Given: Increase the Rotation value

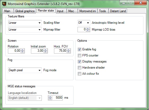Looking at the screenshot, I should pos(22,50).
